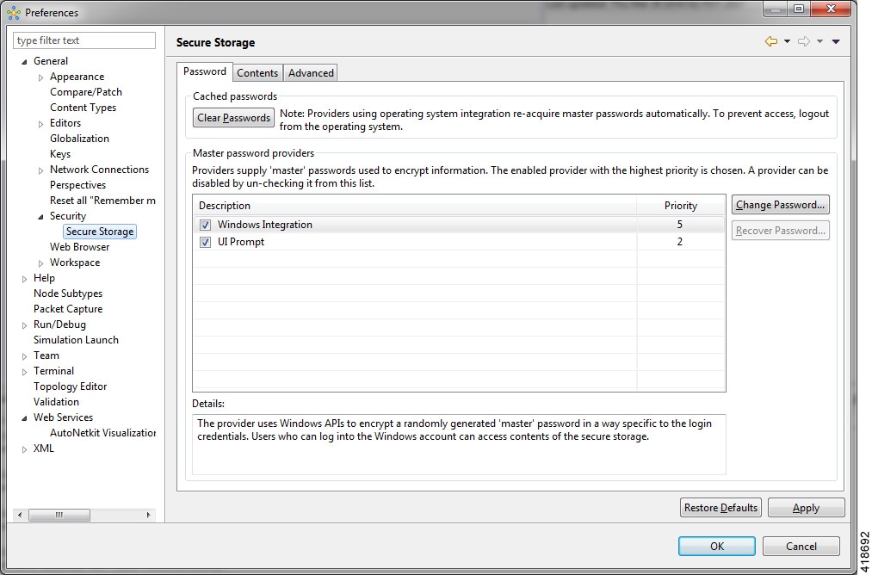Click the tree scrollbar right arrow
This screenshot has width=872, height=575.
coord(148,515)
